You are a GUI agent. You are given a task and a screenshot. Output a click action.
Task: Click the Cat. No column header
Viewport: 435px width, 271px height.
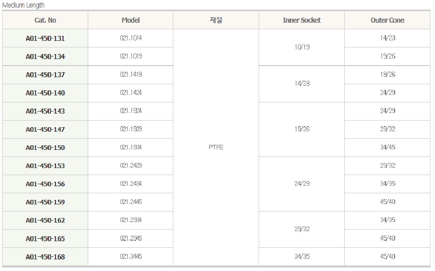[x=45, y=20]
